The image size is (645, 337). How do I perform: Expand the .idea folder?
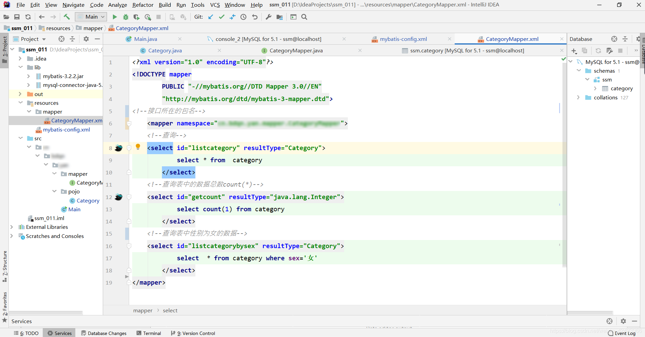[x=20, y=58]
